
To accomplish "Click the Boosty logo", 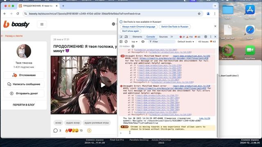I will tap(16, 24).
